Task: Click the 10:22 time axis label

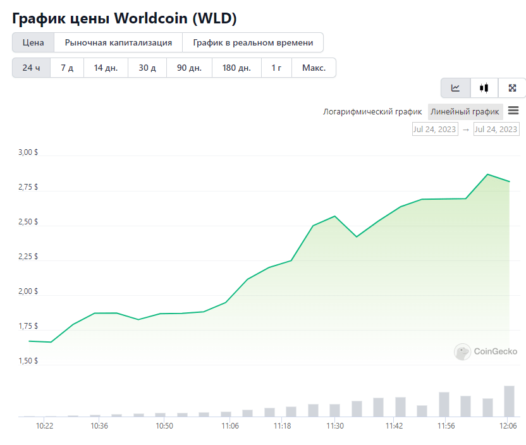Action: 45,426
